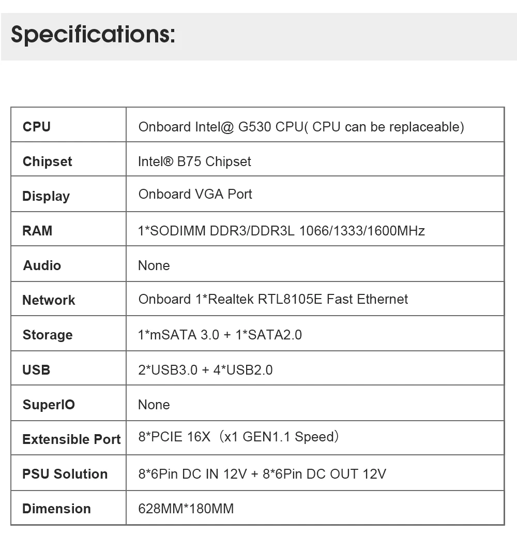Click the Onboard Intel G530 CPU text
The width and height of the screenshot is (517, 549).
(301, 127)
